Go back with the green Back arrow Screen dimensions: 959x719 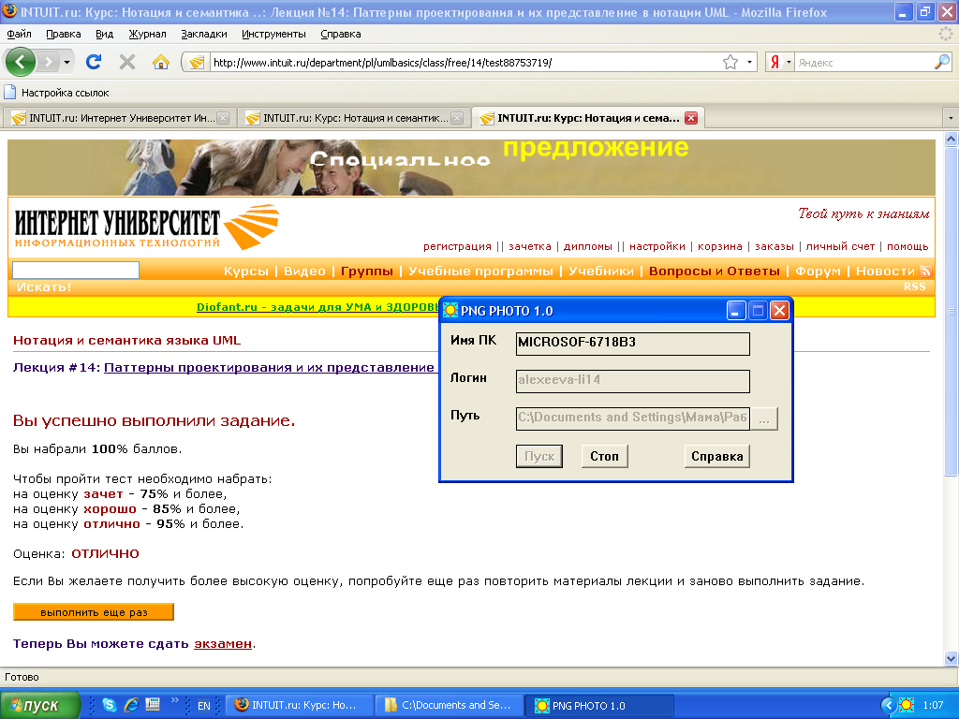pos(21,62)
